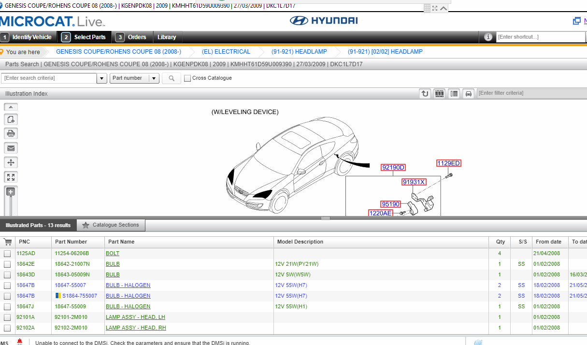Screen dimensions: 587x345
Task: Click the information icon beside shortcut field
Action: (x=488, y=37)
